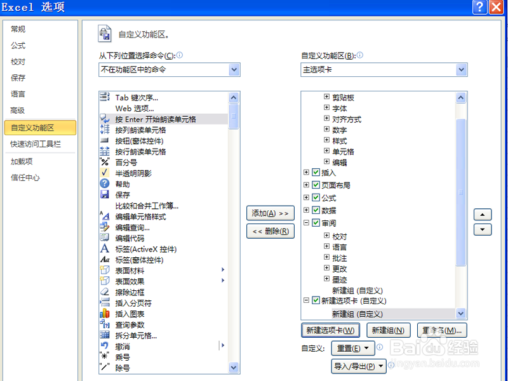This screenshot has width=508, height=381.
Task: Click the 擦除边框 eraser icon
Action: click(104, 292)
